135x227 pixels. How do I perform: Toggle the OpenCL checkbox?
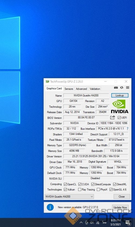pos(65,184)
